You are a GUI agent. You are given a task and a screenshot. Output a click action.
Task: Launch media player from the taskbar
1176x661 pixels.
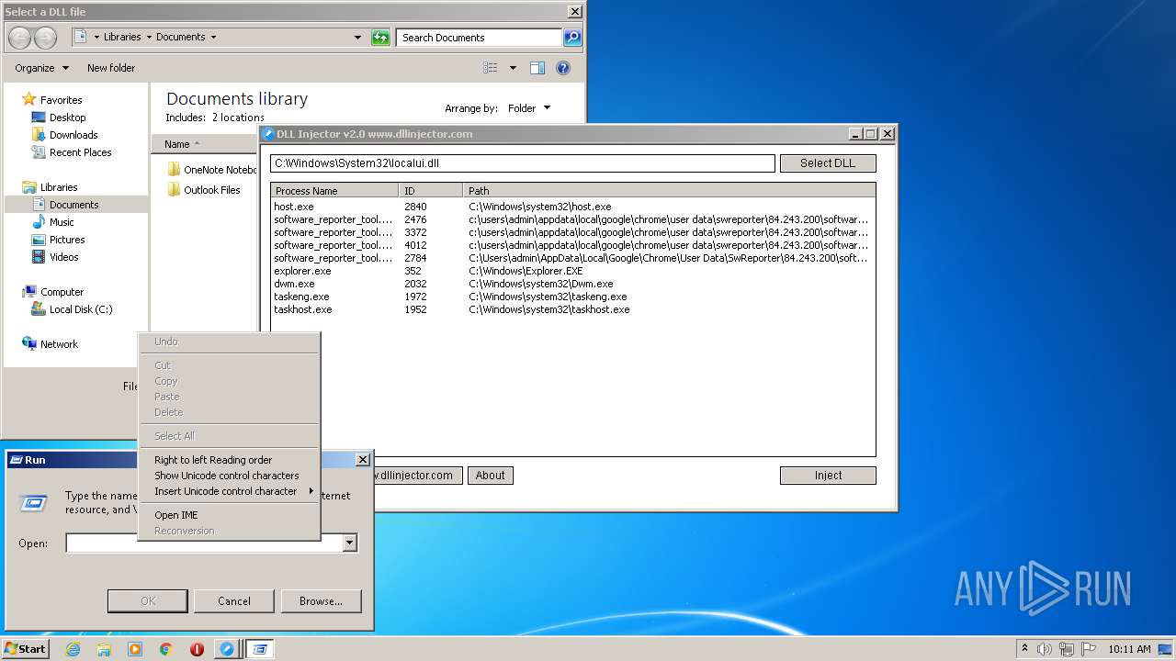point(135,649)
